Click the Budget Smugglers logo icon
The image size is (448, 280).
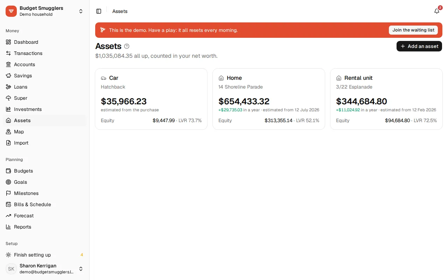pyautogui.click(x=11, y=11)
